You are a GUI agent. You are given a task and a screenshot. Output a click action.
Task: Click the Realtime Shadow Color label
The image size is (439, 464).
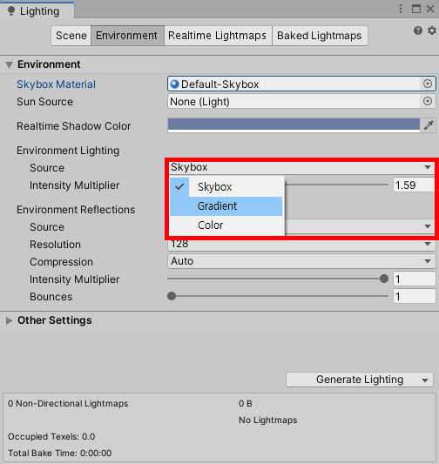[73, 126]
